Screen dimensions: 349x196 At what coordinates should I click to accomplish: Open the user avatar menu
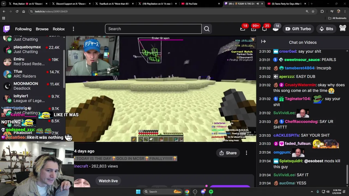[342, 29]
